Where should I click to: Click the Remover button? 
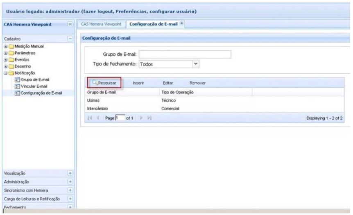point(197,83)
